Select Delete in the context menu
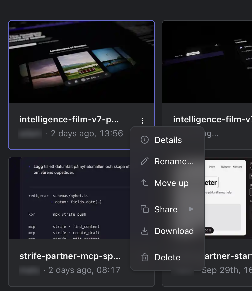The width and height of the screenshot is (252, 291). [x=167, y=257]
